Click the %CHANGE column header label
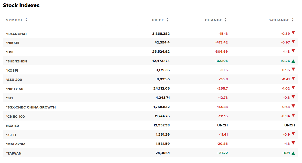The width and height of the screenshot is (302, 163). [279, 20]
